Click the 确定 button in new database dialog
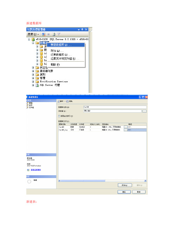174x247 pixels. pos(124,192)
